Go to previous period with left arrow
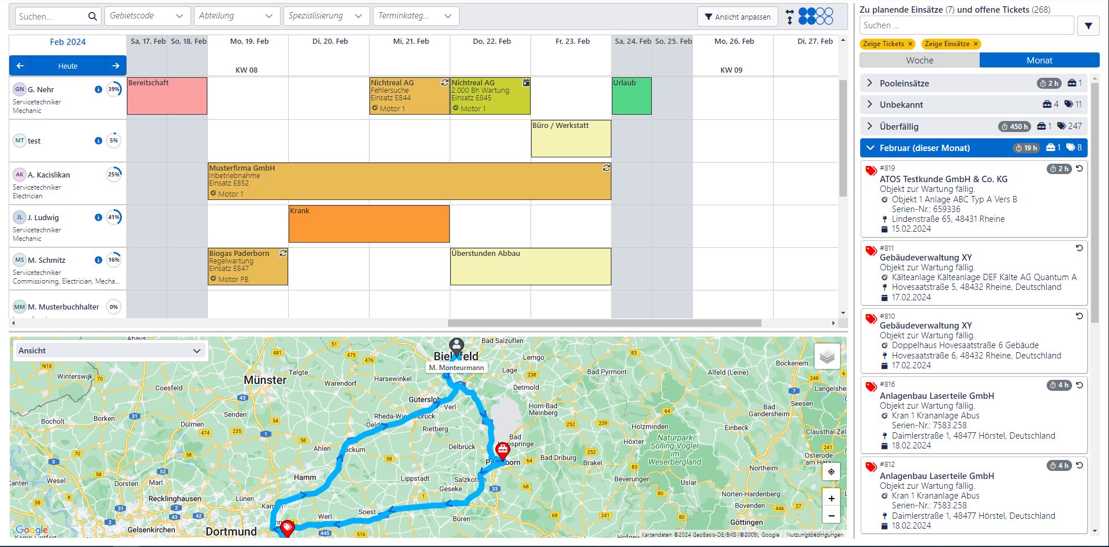This screenshot has height=547, width=1109. pyautogui.click(x=20, y=66)
